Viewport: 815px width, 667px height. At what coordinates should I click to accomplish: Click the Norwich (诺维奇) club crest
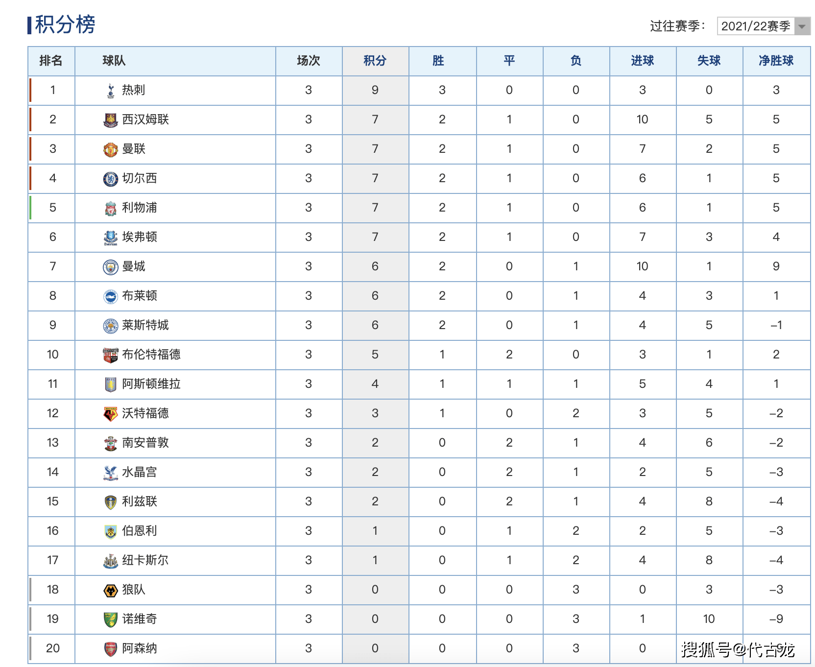111,619
